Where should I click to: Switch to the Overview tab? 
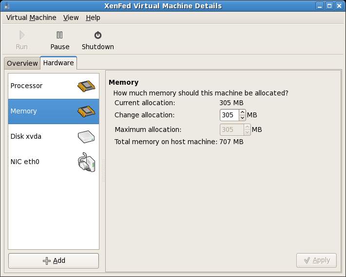[22, 63]
